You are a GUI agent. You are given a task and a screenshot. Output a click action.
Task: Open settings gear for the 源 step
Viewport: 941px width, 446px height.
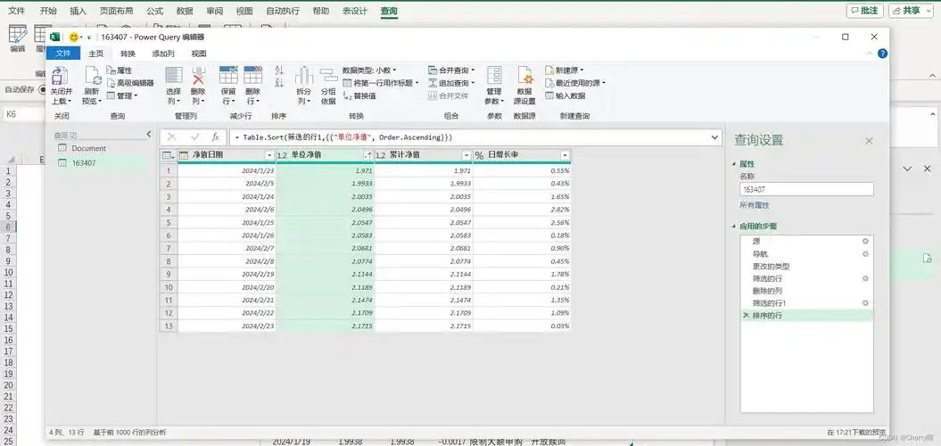point(865,241)
